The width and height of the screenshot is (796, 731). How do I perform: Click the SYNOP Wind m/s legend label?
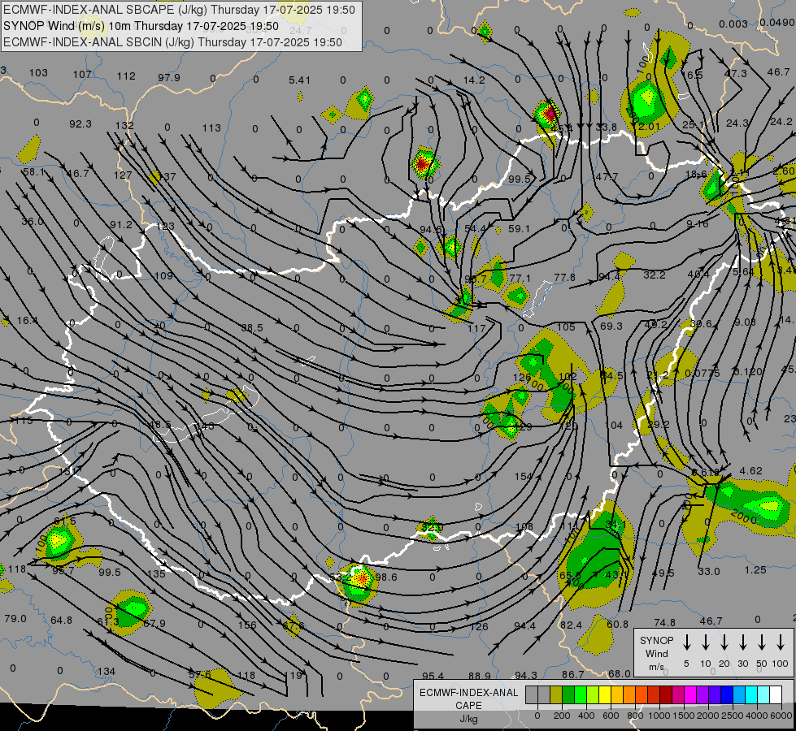click(x=656, y=653)
